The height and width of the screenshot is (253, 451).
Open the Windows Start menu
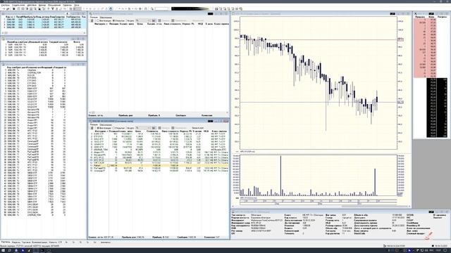[x=3, y=250]
